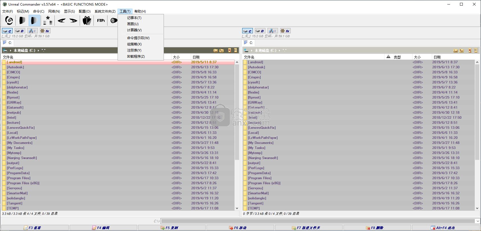The width and height of the screenshot is (481, 231).
Task: Open the 文件(F) menu
Action: [x=8, y=11]
